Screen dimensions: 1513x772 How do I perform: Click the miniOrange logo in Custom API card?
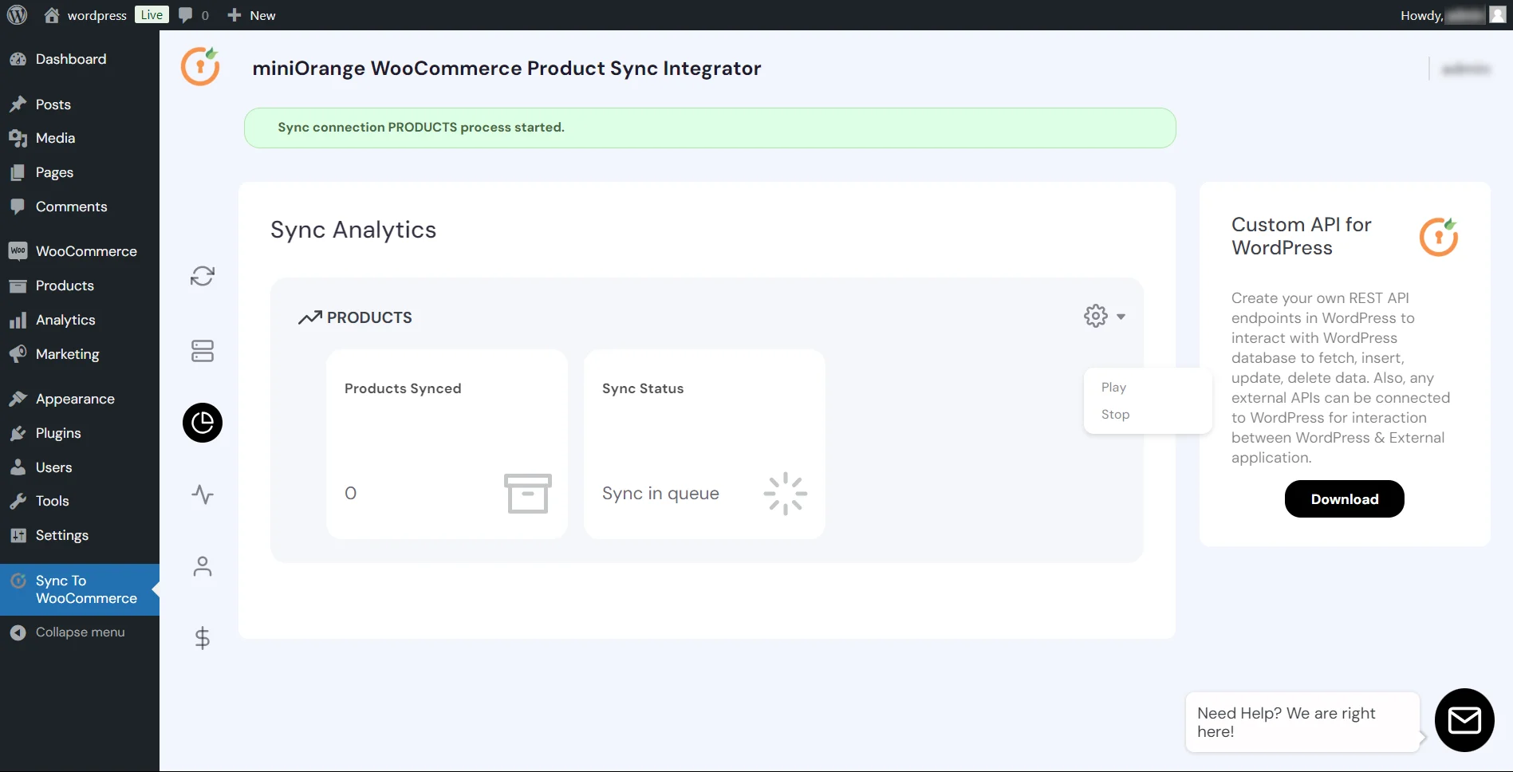coord(1439,236)
